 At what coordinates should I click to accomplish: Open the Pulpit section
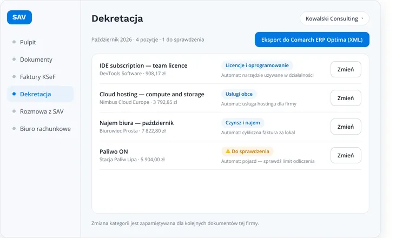click(x=28, y=42)
